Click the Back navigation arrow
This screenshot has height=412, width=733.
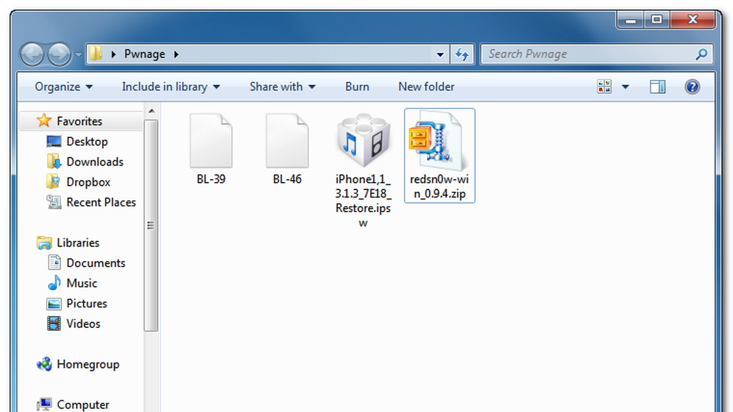coord(32,54)
